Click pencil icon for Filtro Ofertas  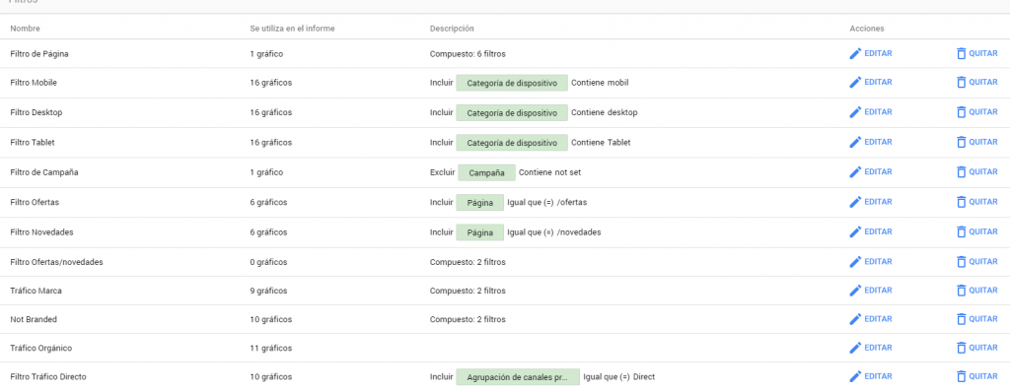click(855, 202)
